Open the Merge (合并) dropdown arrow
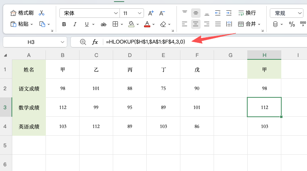Image resolution: width=307 pixels, height=171 pixels. (259, 24)
